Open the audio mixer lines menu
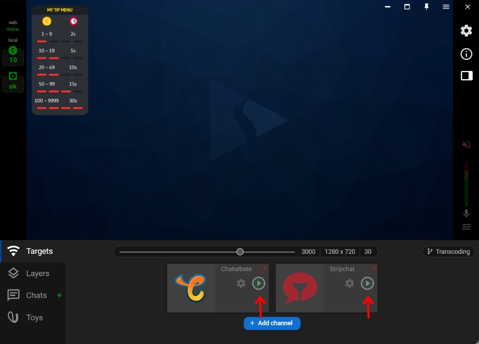This screenshot has width=479, height=344. pos(466,227)
